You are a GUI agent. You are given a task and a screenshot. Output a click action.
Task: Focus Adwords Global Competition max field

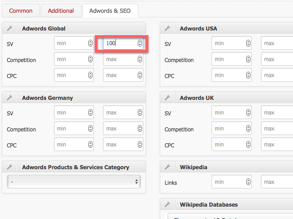[x=123, y=59]
